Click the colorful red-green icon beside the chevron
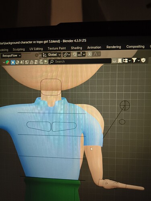 (8, 62)
